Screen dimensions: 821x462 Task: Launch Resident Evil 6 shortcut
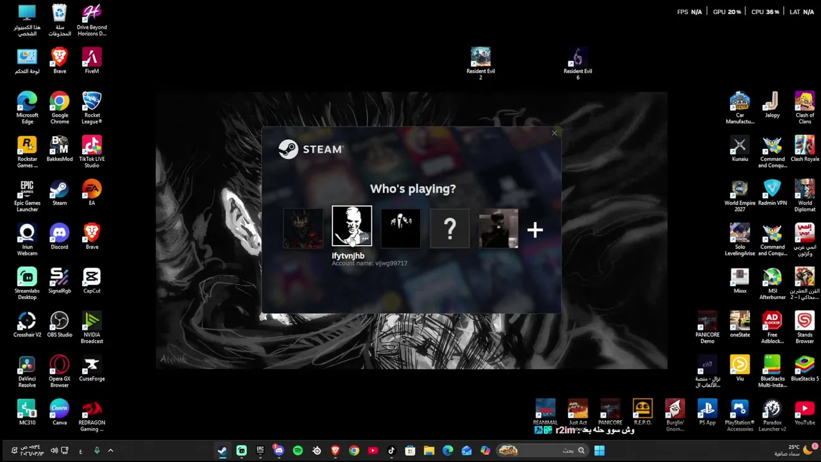(x=577, y=63)
